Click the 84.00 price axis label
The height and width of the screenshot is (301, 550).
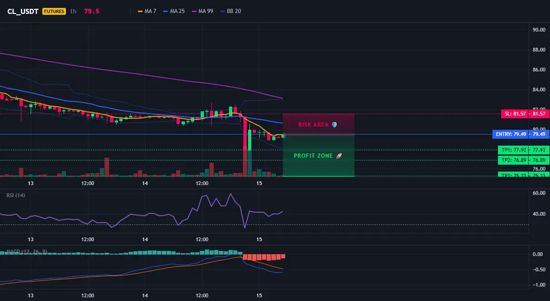pyautogui.click(x=539, y=90)
